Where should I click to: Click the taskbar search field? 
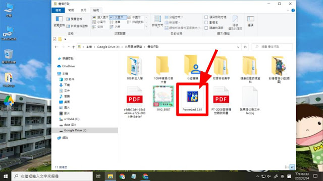click(x=52, y=176)
